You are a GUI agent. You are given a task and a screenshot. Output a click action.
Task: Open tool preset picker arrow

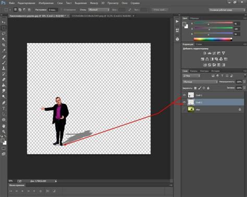coord(10,10)
